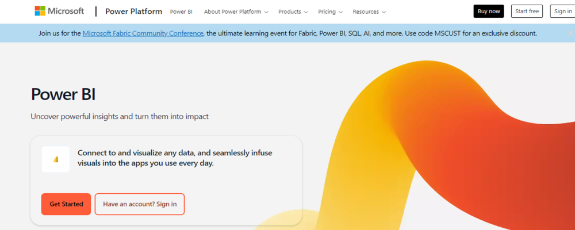
Task: Expand the Resources menu
Action: tap(369, 11)
